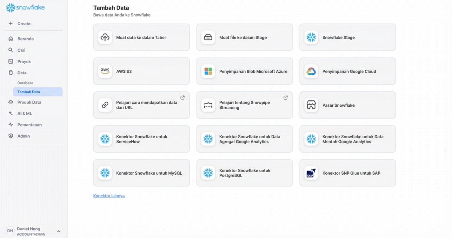This screenshot has width=452, height=238.
Task: Click the Snowflake logo in sidebar
Action: coord(25,8)
